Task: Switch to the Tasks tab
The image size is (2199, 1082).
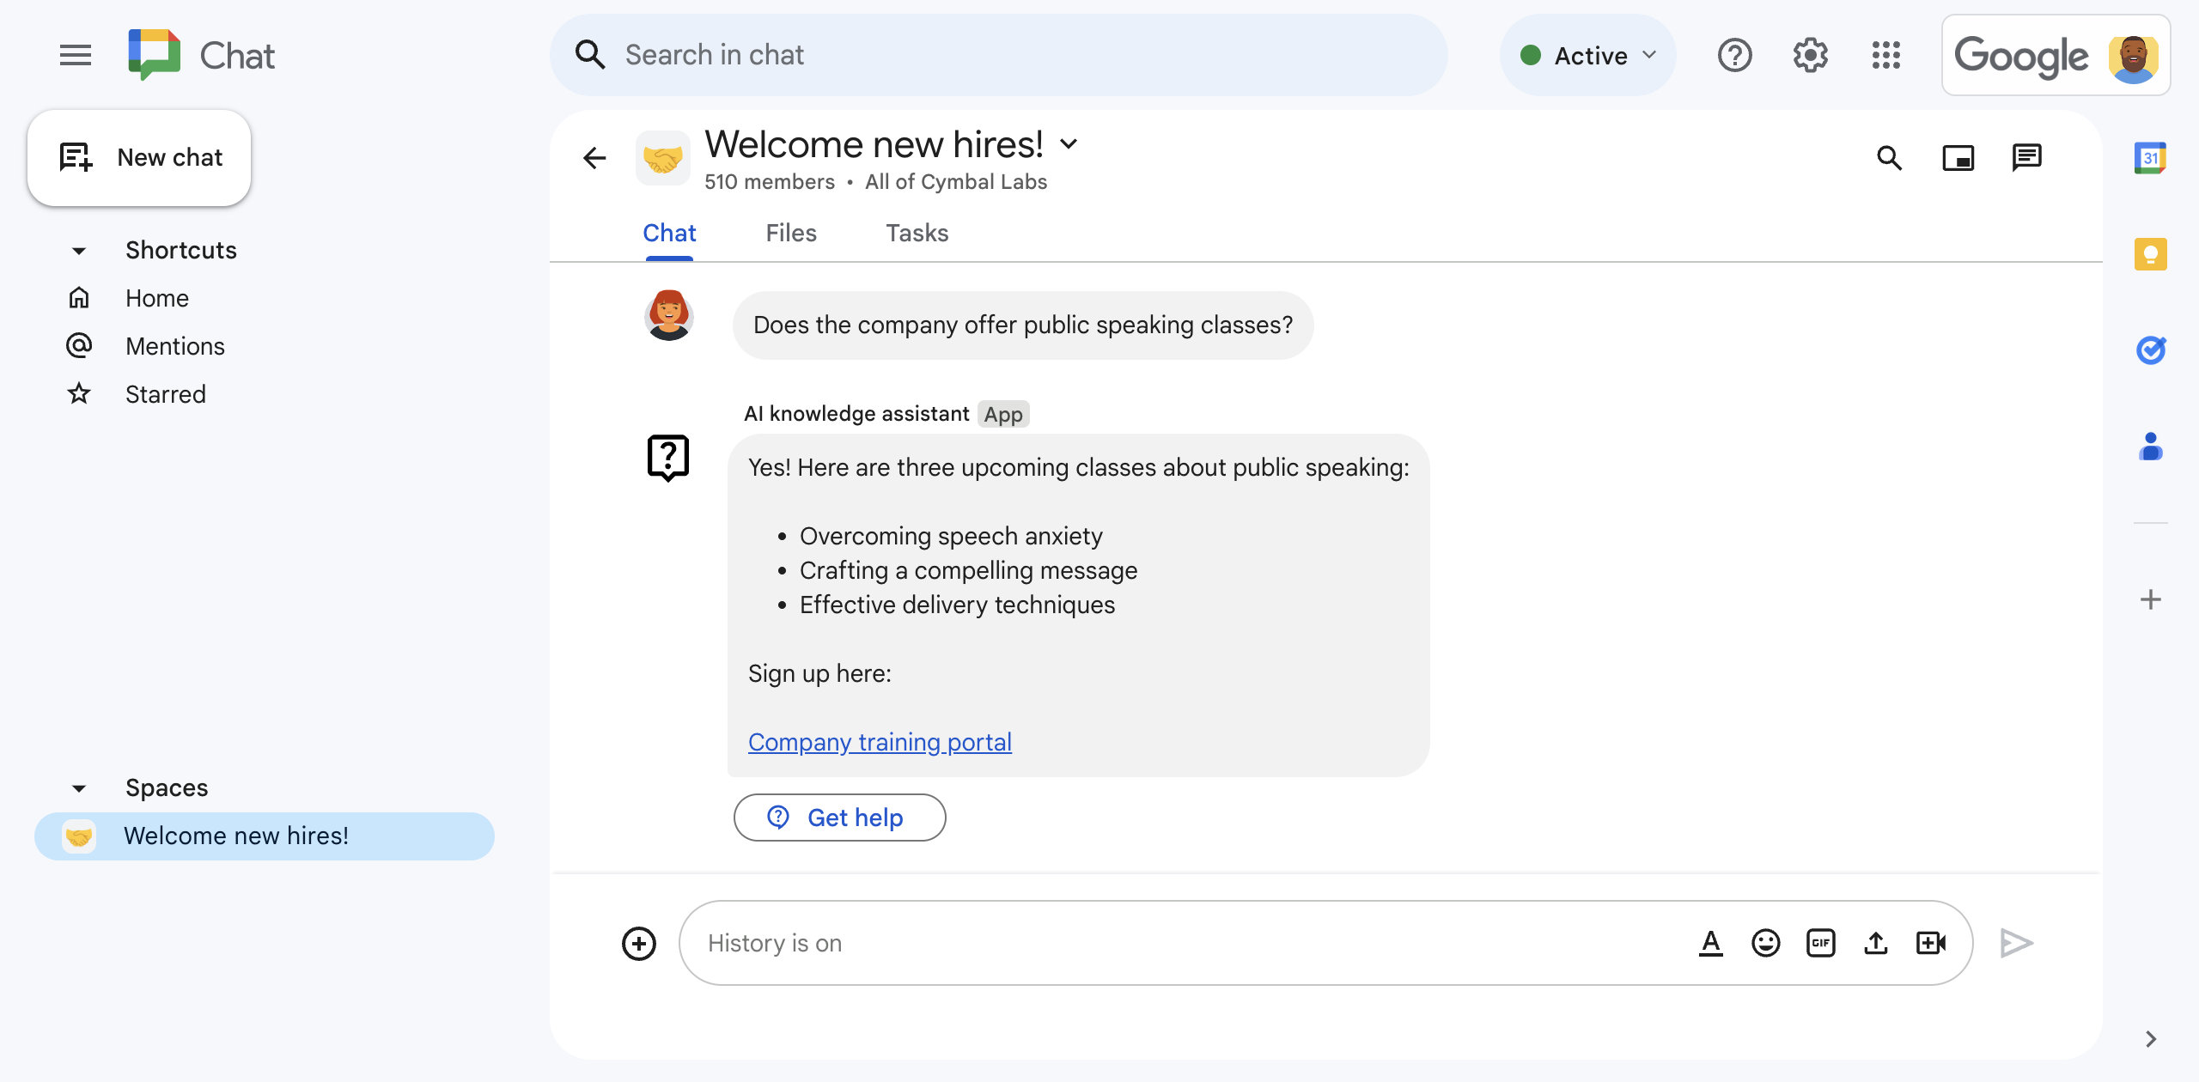Action: pyautogui.click(x=916, y=233)
